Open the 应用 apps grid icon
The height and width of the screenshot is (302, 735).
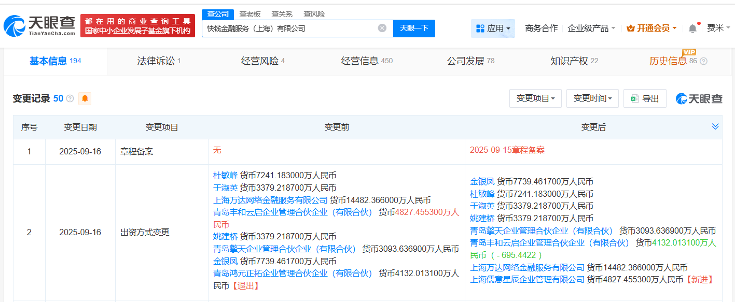coord(481,28)
